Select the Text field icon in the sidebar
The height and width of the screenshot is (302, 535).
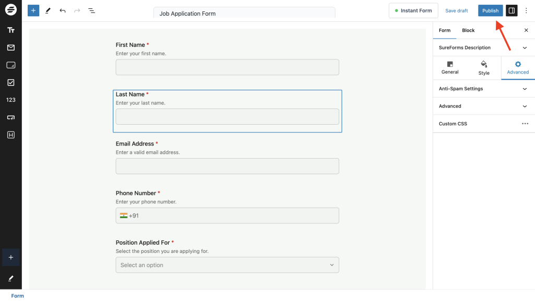coord(10,30)
